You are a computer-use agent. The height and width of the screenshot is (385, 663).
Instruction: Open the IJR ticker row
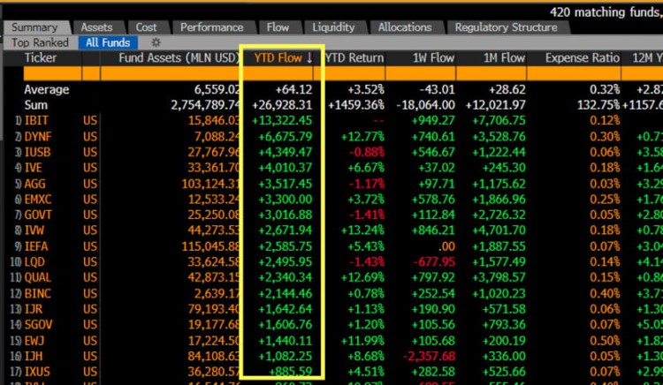click(33, 309)
